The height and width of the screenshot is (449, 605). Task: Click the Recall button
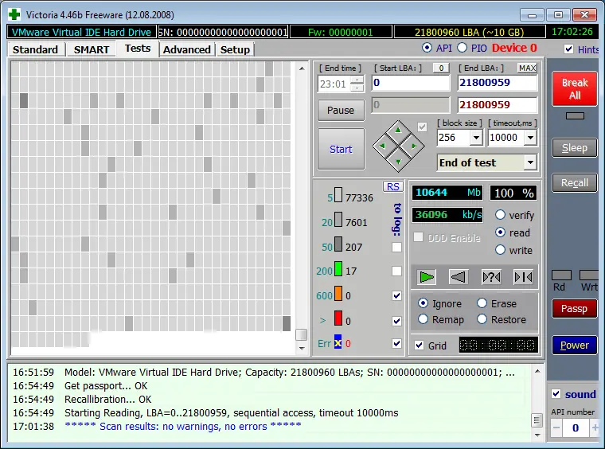click(x=575, y=182)
